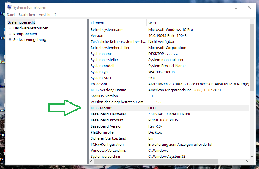The image size is (259, 169).
Task: Select the BaseBoard-Produkt row
Action: click(170, 120)
